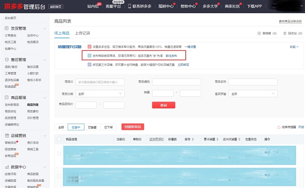Tick the first product row checkbox

tap(59, 154)
